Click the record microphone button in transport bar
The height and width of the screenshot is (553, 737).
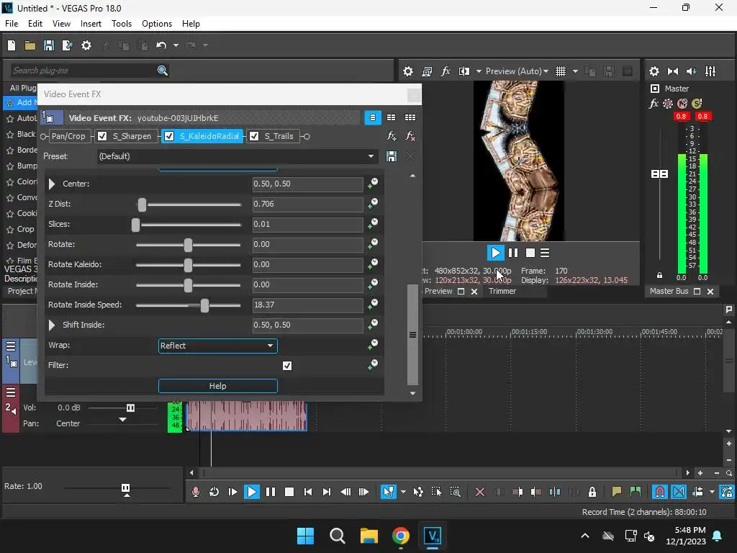tap(196, 492)
